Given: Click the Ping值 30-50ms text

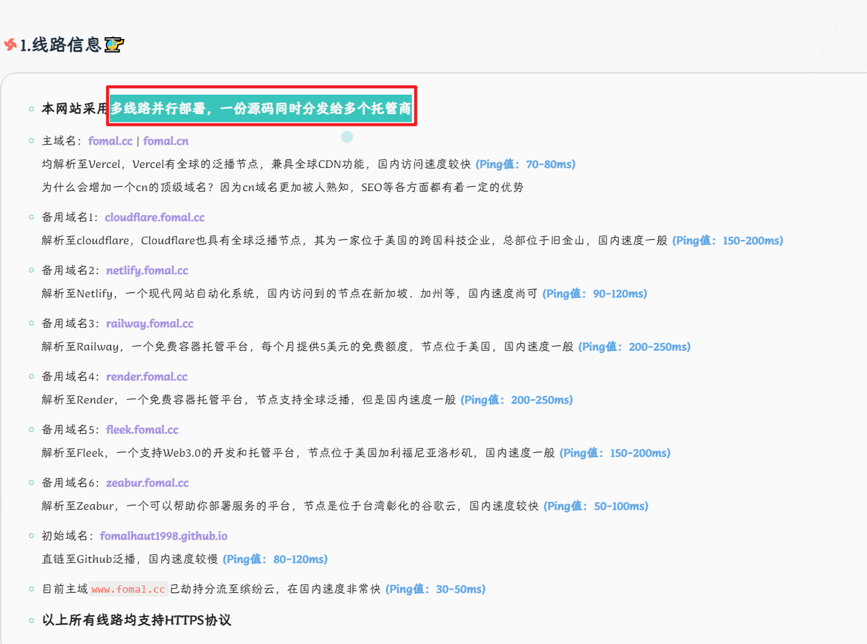Looking at the screenshot, I should tap(435, 589).
